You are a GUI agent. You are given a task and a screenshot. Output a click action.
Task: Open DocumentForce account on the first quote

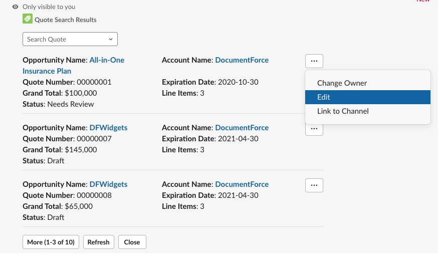point(242,60)
